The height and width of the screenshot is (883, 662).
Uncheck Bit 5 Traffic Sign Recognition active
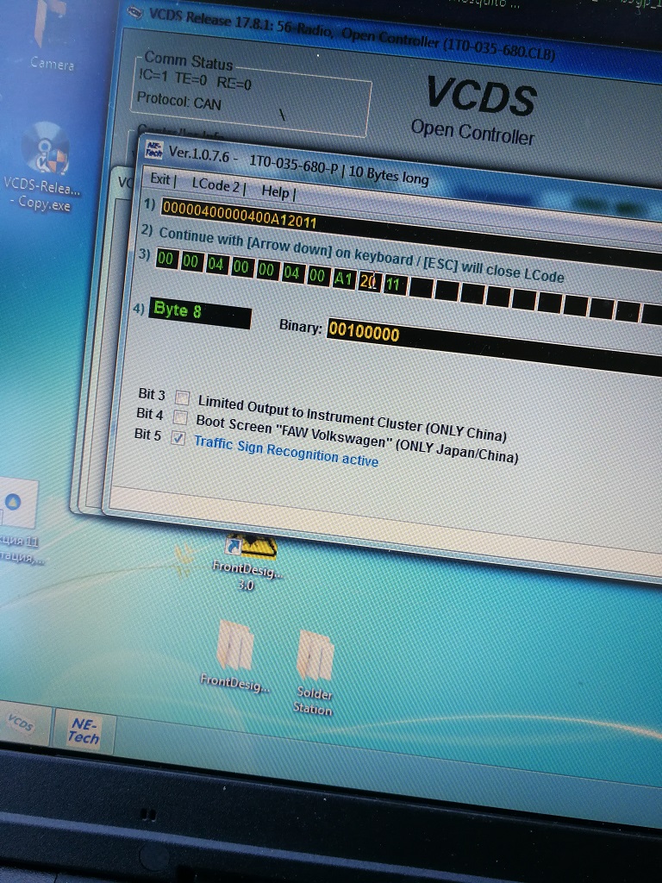coord(178,438)
